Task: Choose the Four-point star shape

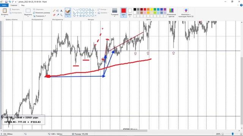Action: coord(77,15)
